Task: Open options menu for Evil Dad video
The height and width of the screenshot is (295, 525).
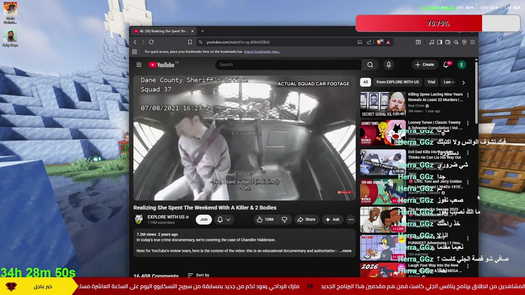Action: coord(468,153)
